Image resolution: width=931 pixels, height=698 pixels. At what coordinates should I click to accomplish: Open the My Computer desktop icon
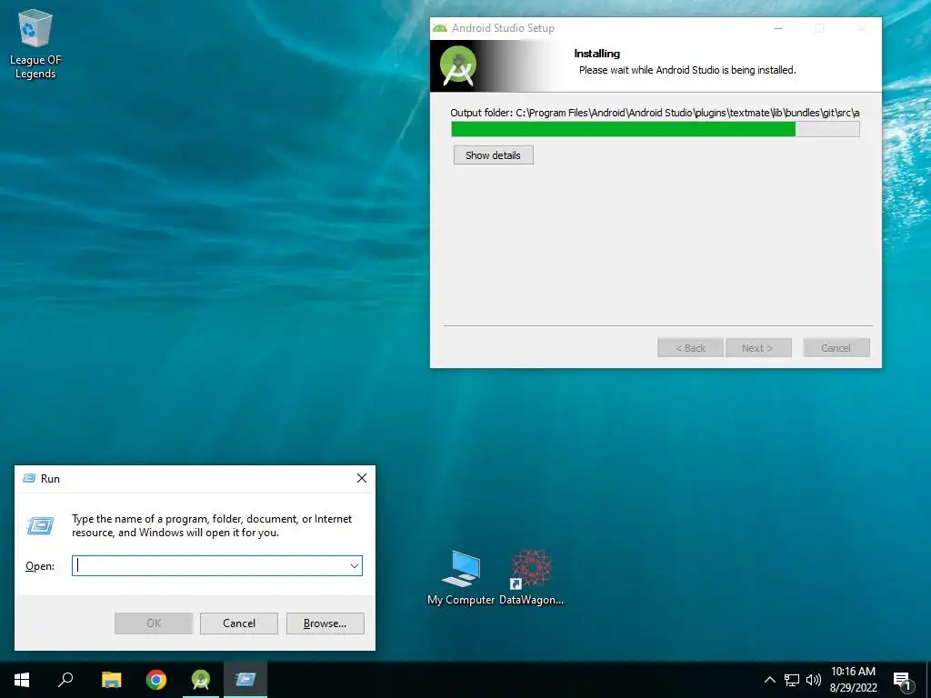[461, 577]
